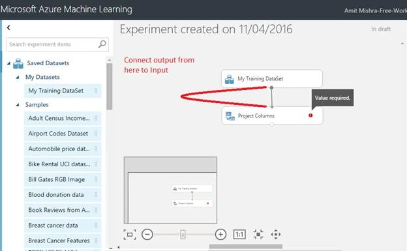Click drag handle of Bike Rental UCI item

coord(96,164)
